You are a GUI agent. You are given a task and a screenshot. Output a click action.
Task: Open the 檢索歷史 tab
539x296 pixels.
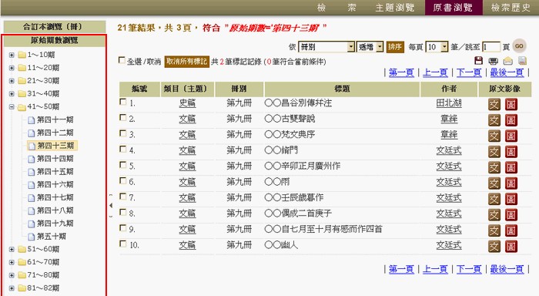click(511, 8)
